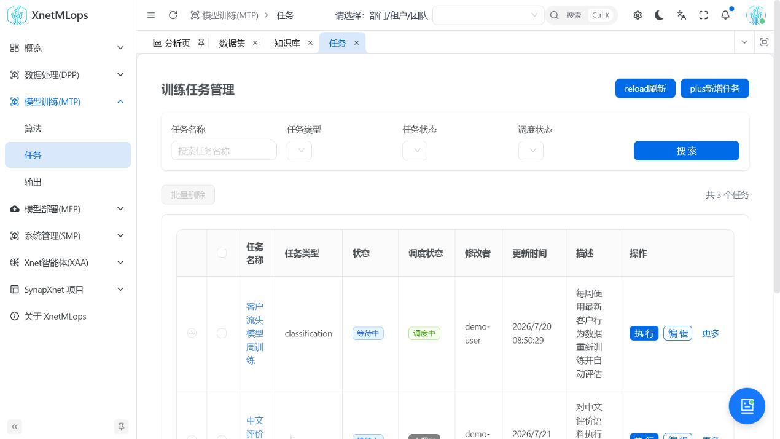The width and height of the screenshot is (780, 439).
Task: Collapse sidebar with double-arrow icon
Action: 15,426
